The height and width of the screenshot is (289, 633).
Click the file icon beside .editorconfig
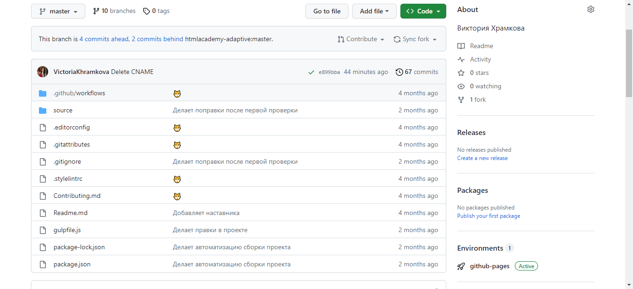click(43, 128)
